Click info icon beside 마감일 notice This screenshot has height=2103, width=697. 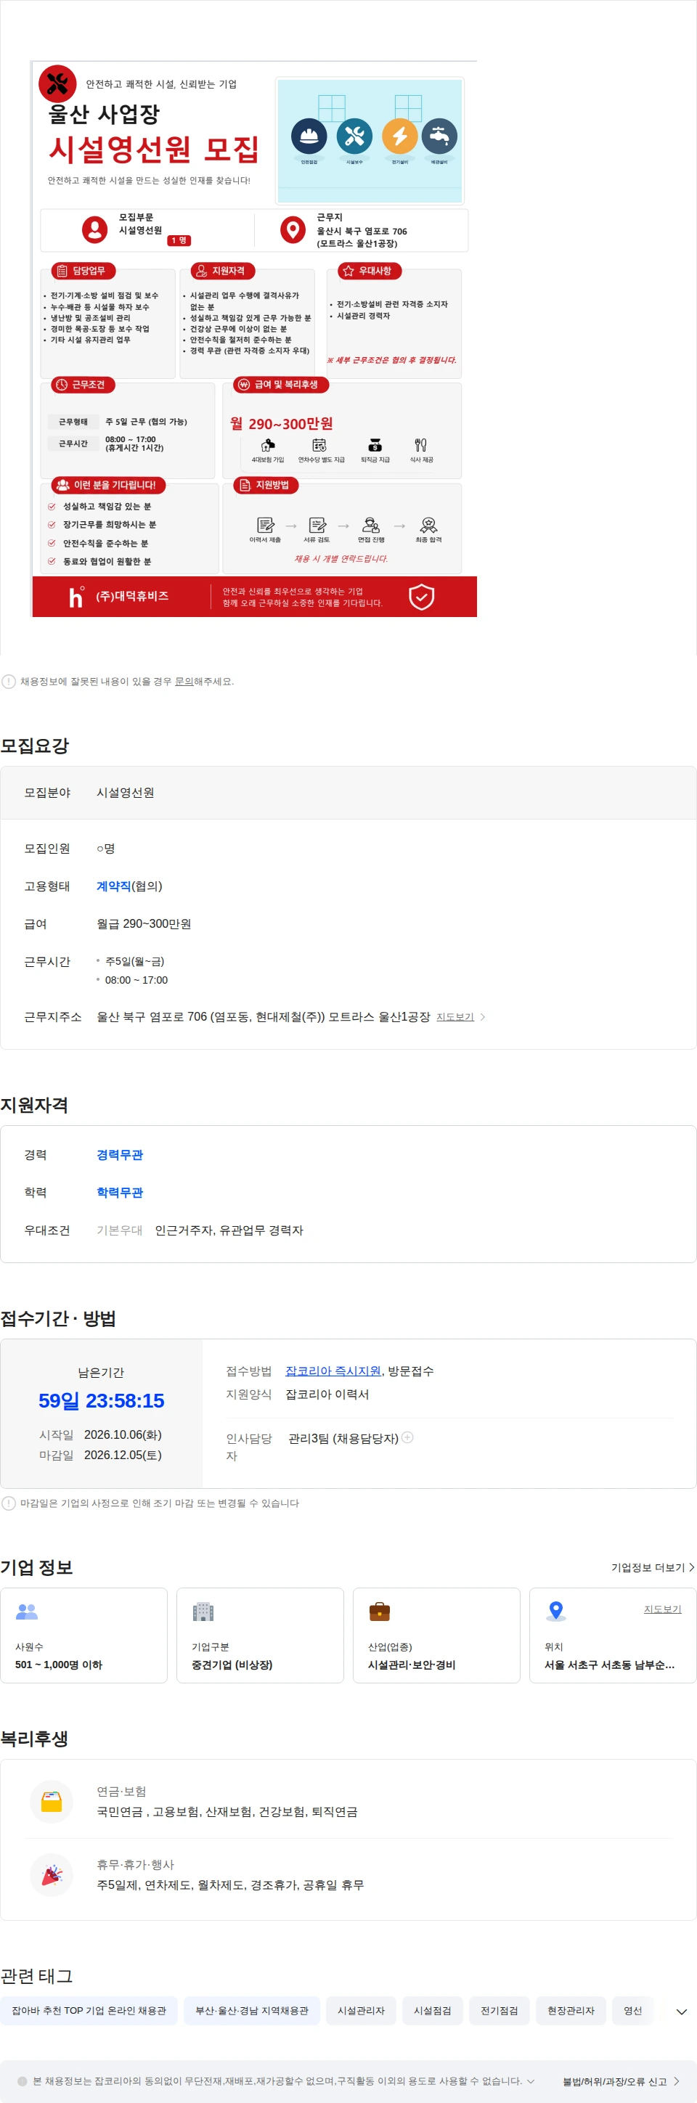[x=9, y=1503]
